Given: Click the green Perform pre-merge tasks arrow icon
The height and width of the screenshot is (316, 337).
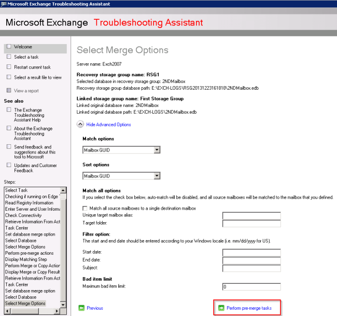Looking at the screenshot, I should pyautogui.click(x=221, y=308).
